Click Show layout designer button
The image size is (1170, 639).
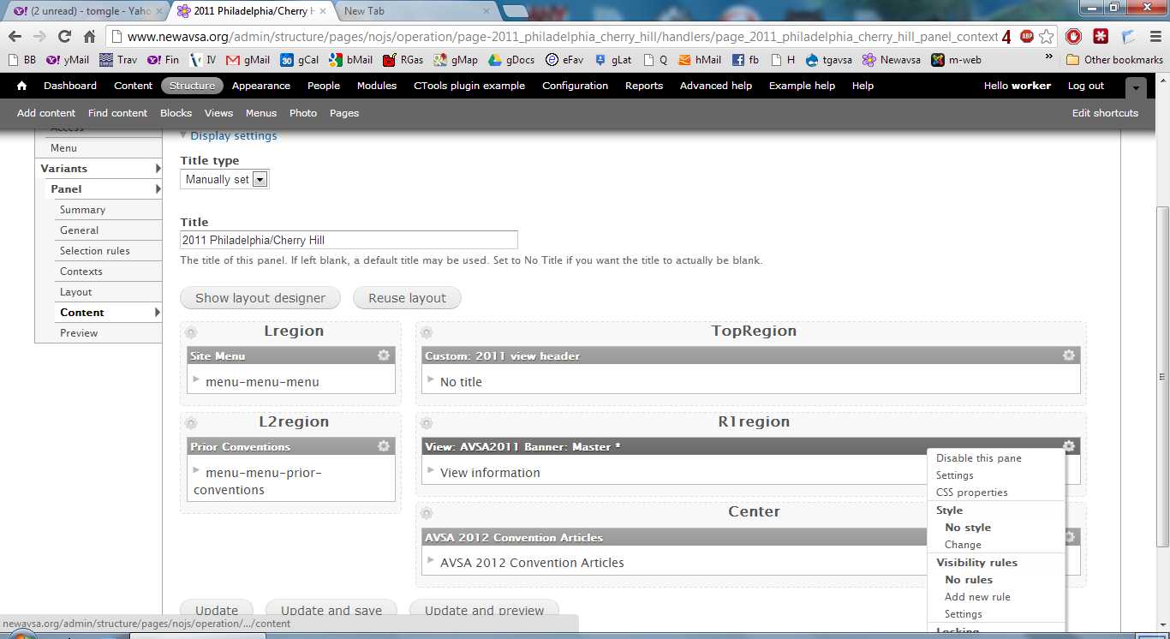pos(260,298)
